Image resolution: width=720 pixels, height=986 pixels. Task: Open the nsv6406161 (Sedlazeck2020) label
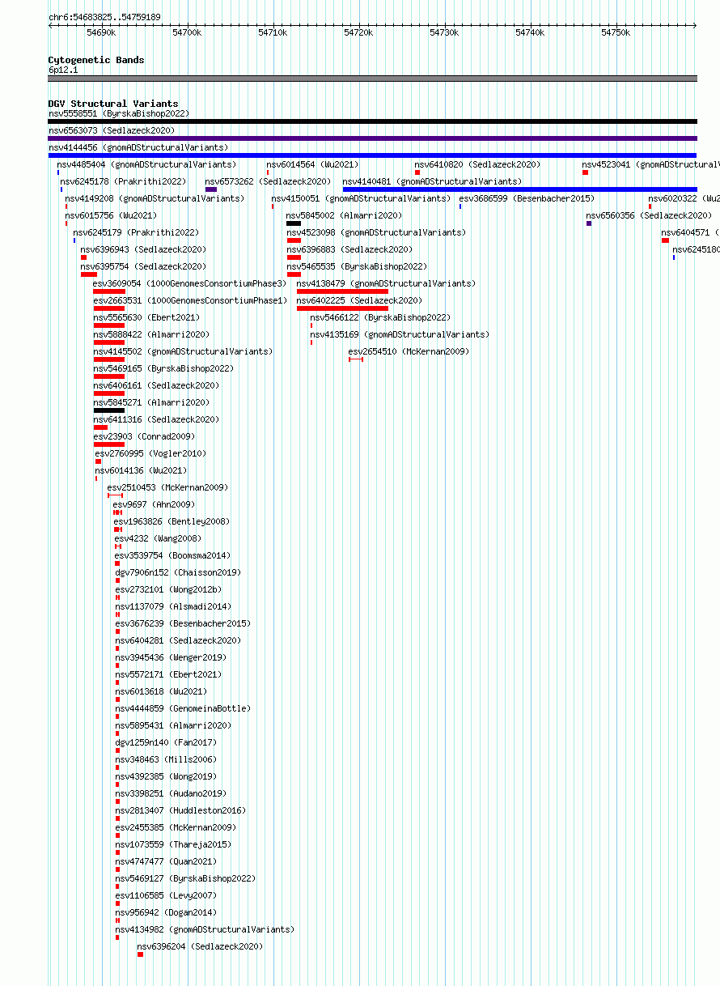(156, 385)
